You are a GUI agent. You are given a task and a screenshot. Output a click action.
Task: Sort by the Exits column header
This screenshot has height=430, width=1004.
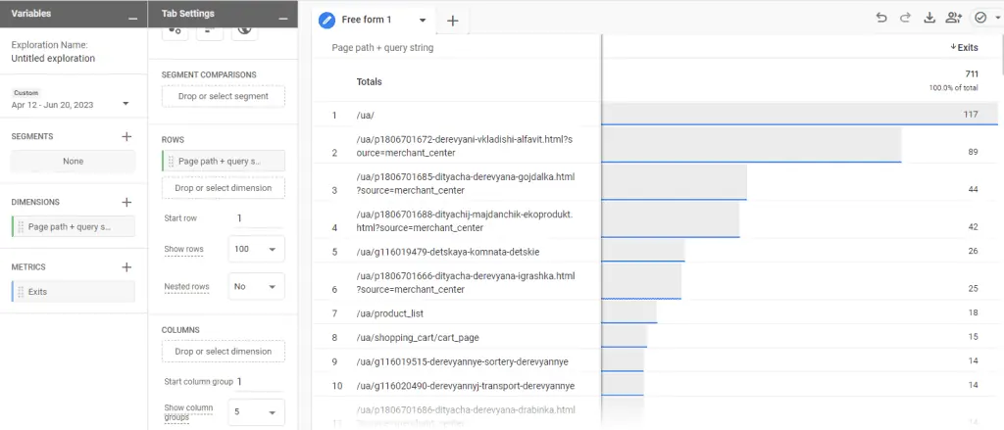click(x=965, y=47)
